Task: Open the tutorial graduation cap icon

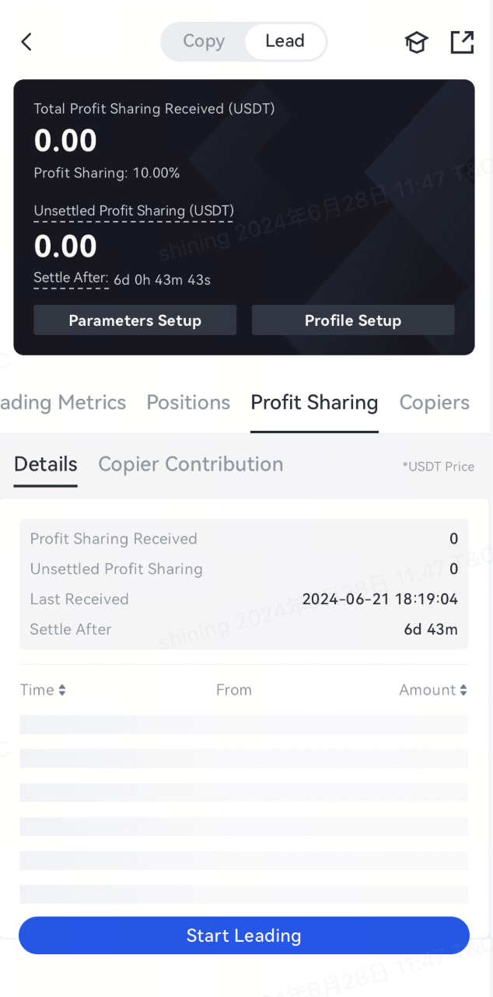Action: coord(417,42)
